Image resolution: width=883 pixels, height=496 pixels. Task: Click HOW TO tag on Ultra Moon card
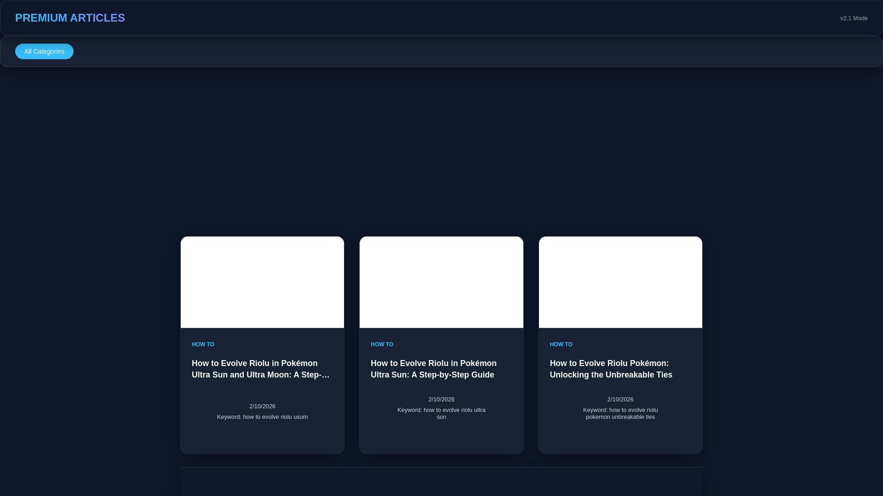coord(203,344)
